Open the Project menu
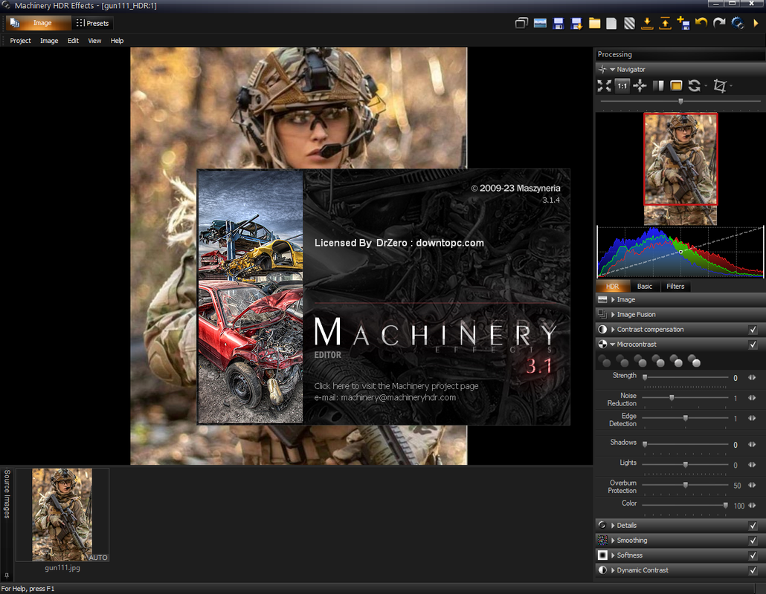 [x=21, y=41]
